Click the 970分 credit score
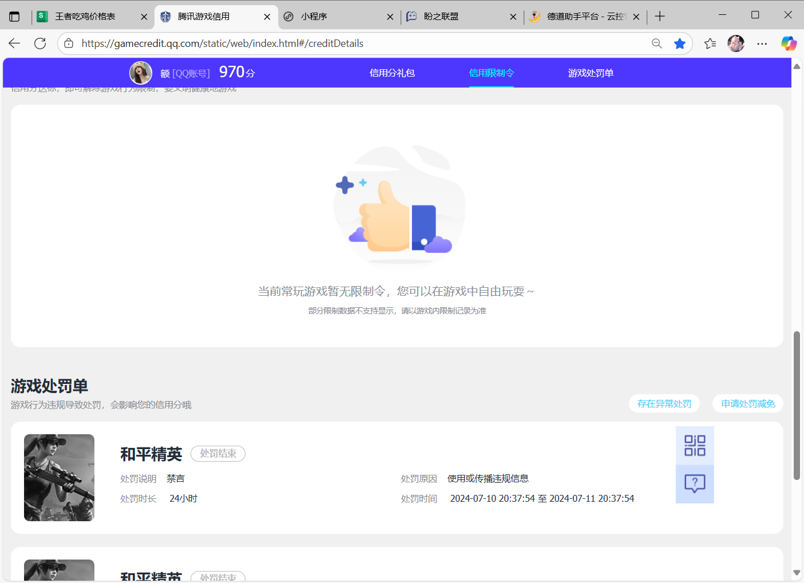 coord(237,72)
